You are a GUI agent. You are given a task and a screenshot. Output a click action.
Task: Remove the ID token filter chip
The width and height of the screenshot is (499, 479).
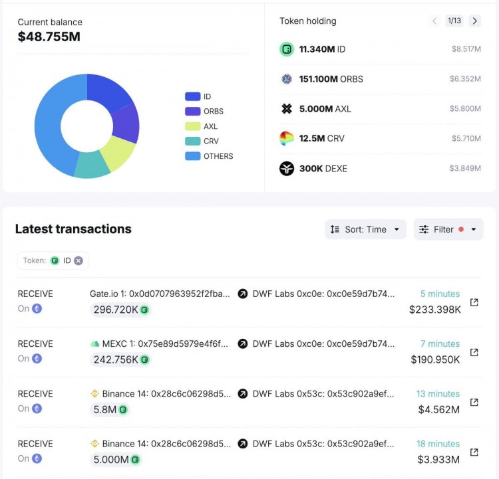pyautogui.click(x=79, y=260)
